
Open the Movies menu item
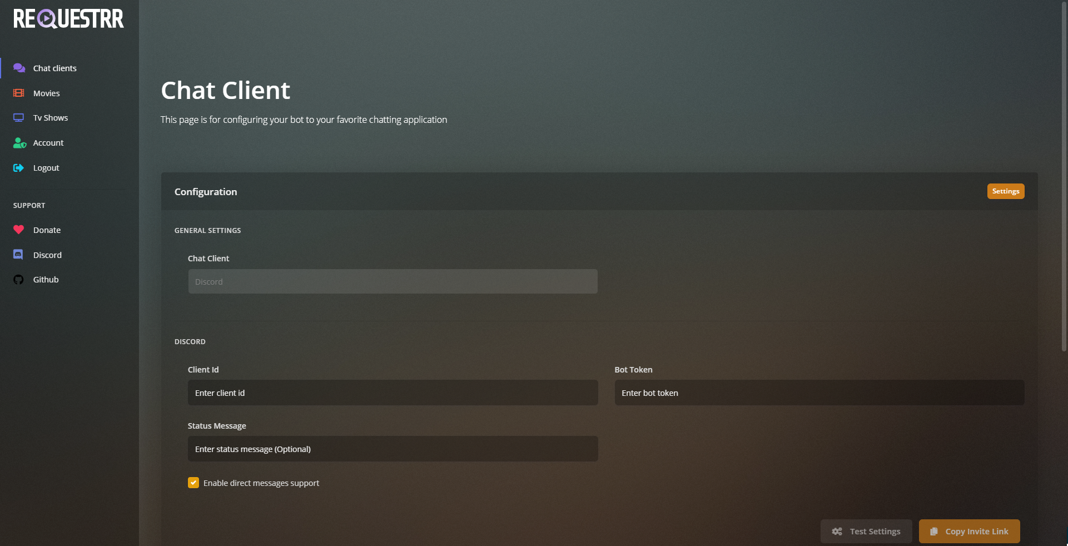tap(47, 93)
